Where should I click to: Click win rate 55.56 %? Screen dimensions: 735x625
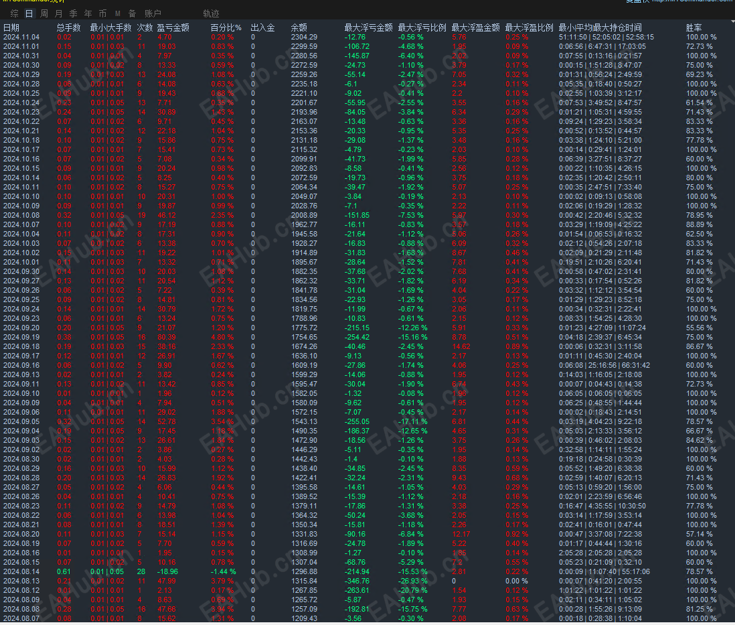coord(700,328)
